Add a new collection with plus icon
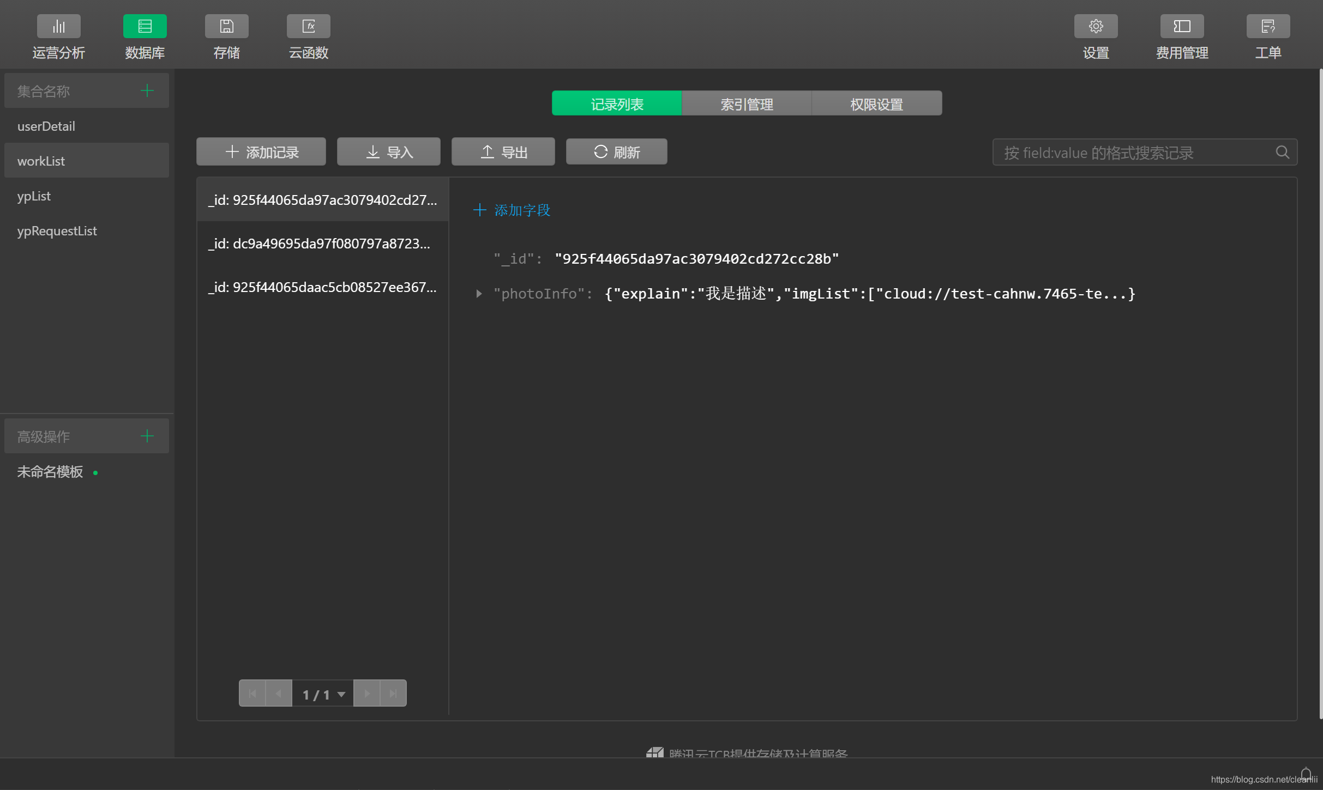The image size is (1323, 790). (x=147, y=90)
